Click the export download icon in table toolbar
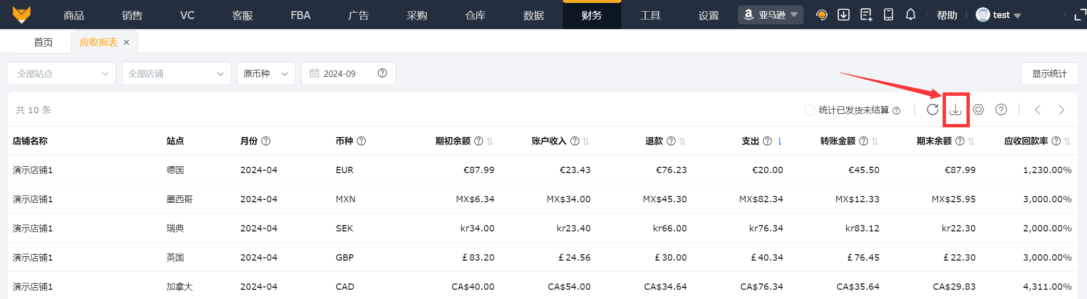Image resolution: width=1087 pixels, height=299 pixels. (955, 110)
